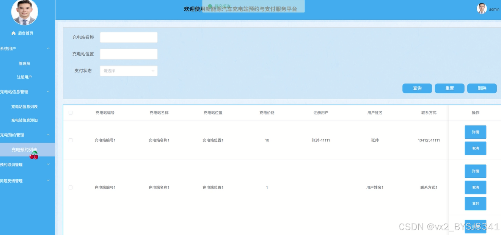The height and width of the screenshot is (235, 501).
Task: Click the large profile avatar in sidebar
Action: 25,12
